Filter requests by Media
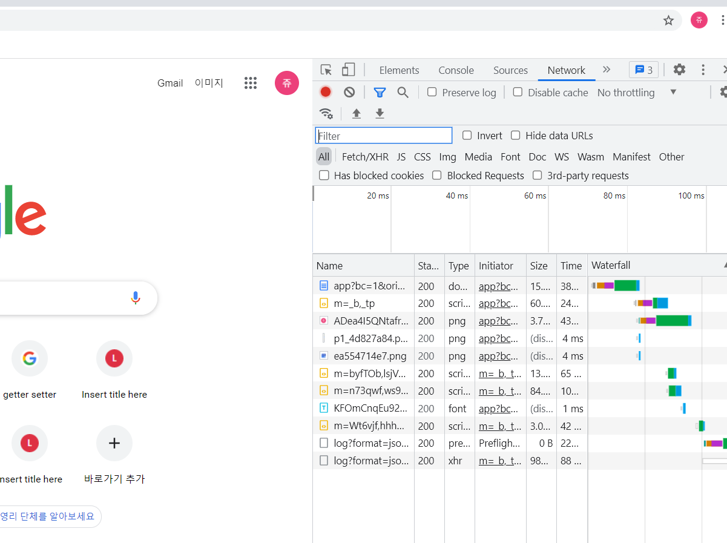This screenshot has width=727, height=543. (478, 157)
